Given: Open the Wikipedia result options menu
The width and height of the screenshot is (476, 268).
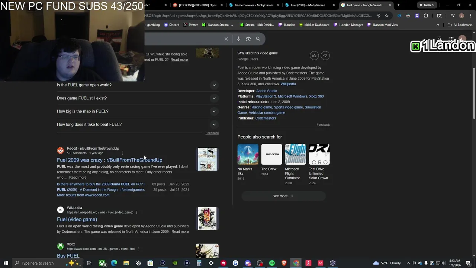Looking at the screenshot, I should (x=137, y=213).
